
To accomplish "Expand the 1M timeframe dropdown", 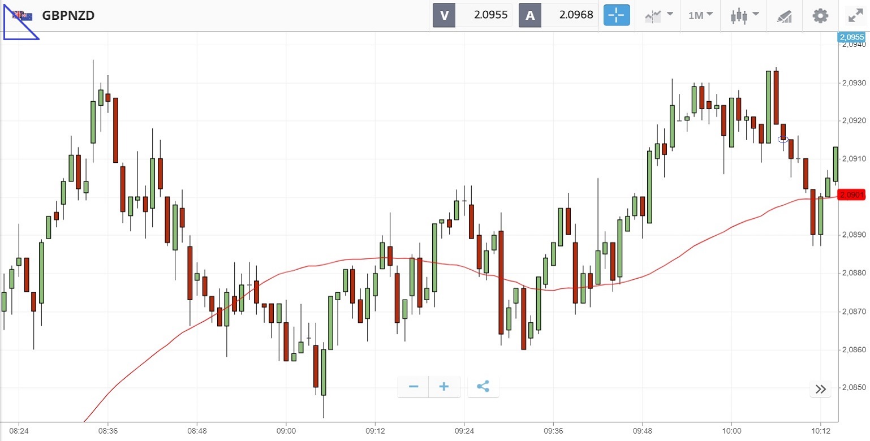I will [x=700, y=15].
